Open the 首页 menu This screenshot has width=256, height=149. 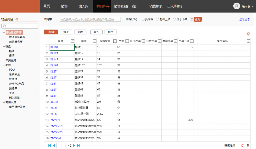46,6
